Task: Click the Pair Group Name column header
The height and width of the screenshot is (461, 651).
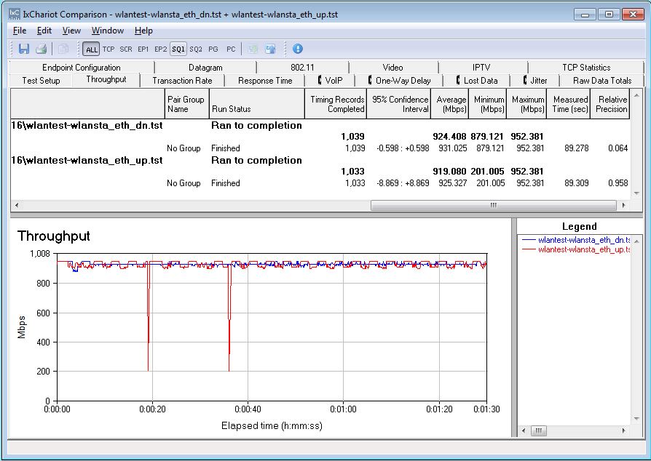Action: (187, 104)
